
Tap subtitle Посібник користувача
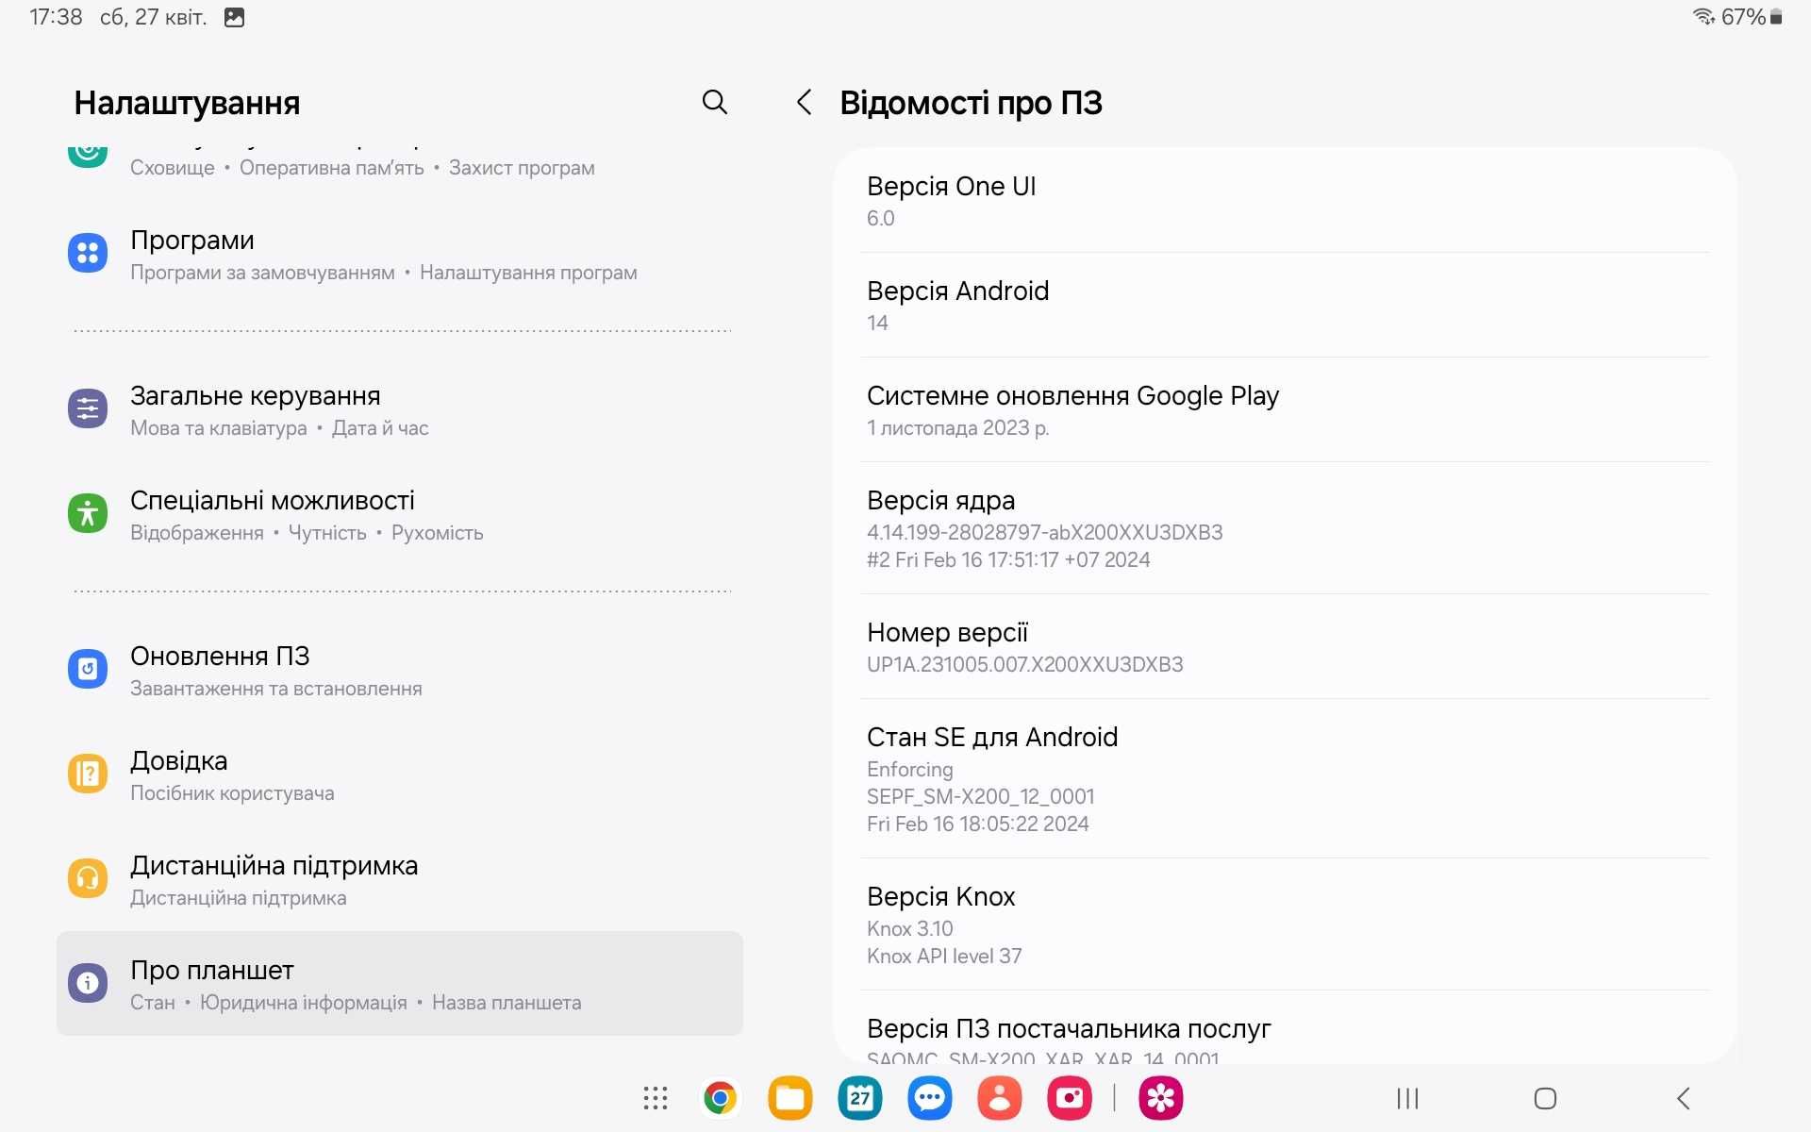click(x=232, y=793)
